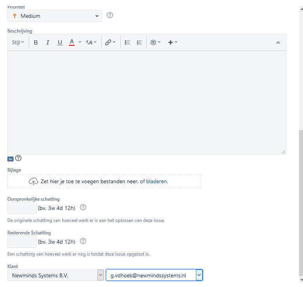Click inside the Beschrijving text area
The image size is (303, 287).
[147, 102]
